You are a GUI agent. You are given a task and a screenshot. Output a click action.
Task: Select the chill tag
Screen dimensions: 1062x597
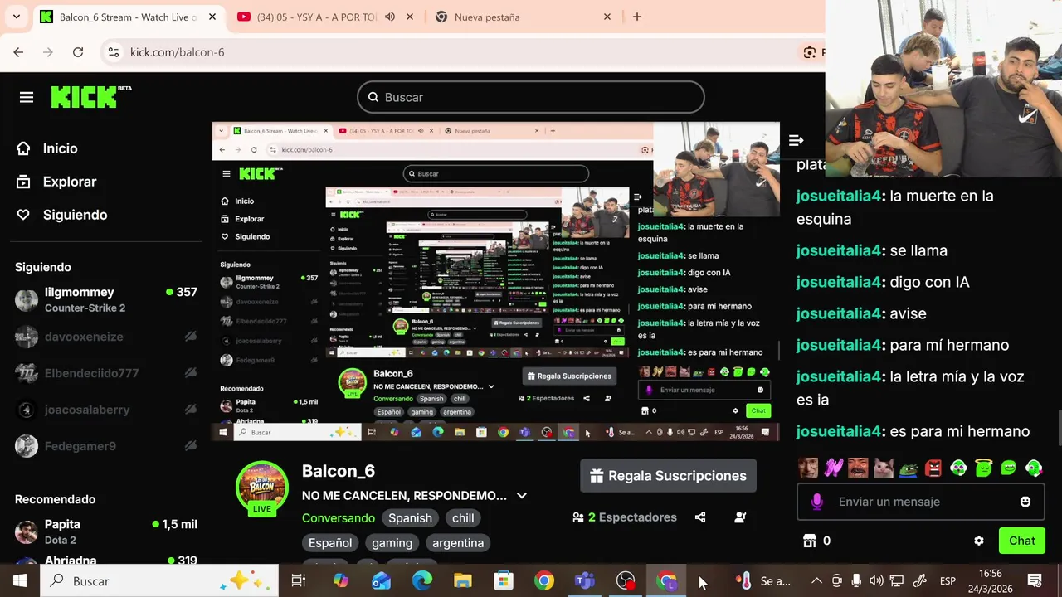click(x=463, y=518)
